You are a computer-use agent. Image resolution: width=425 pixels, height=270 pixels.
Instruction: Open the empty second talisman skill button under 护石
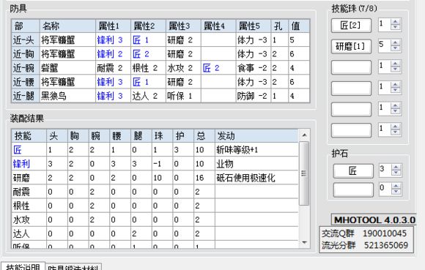[353, 190]
